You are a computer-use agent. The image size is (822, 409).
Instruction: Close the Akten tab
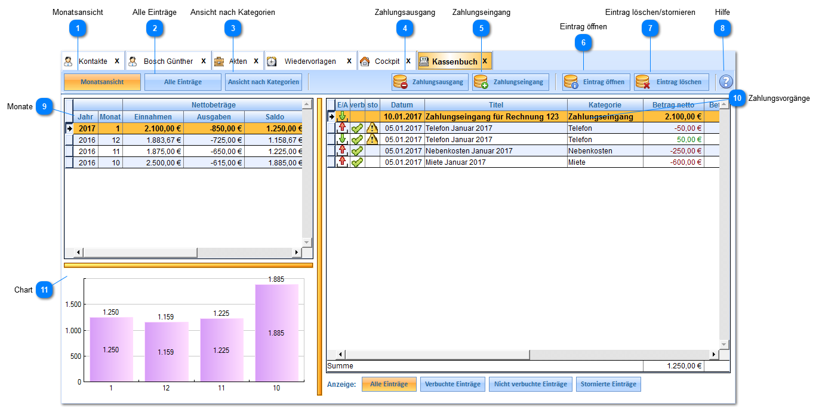point(256,61)
